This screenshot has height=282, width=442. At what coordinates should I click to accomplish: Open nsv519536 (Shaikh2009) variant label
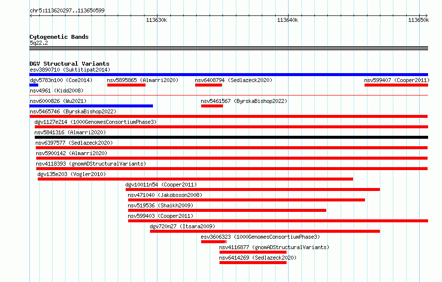pyautogui.click(x=160, y=205)
